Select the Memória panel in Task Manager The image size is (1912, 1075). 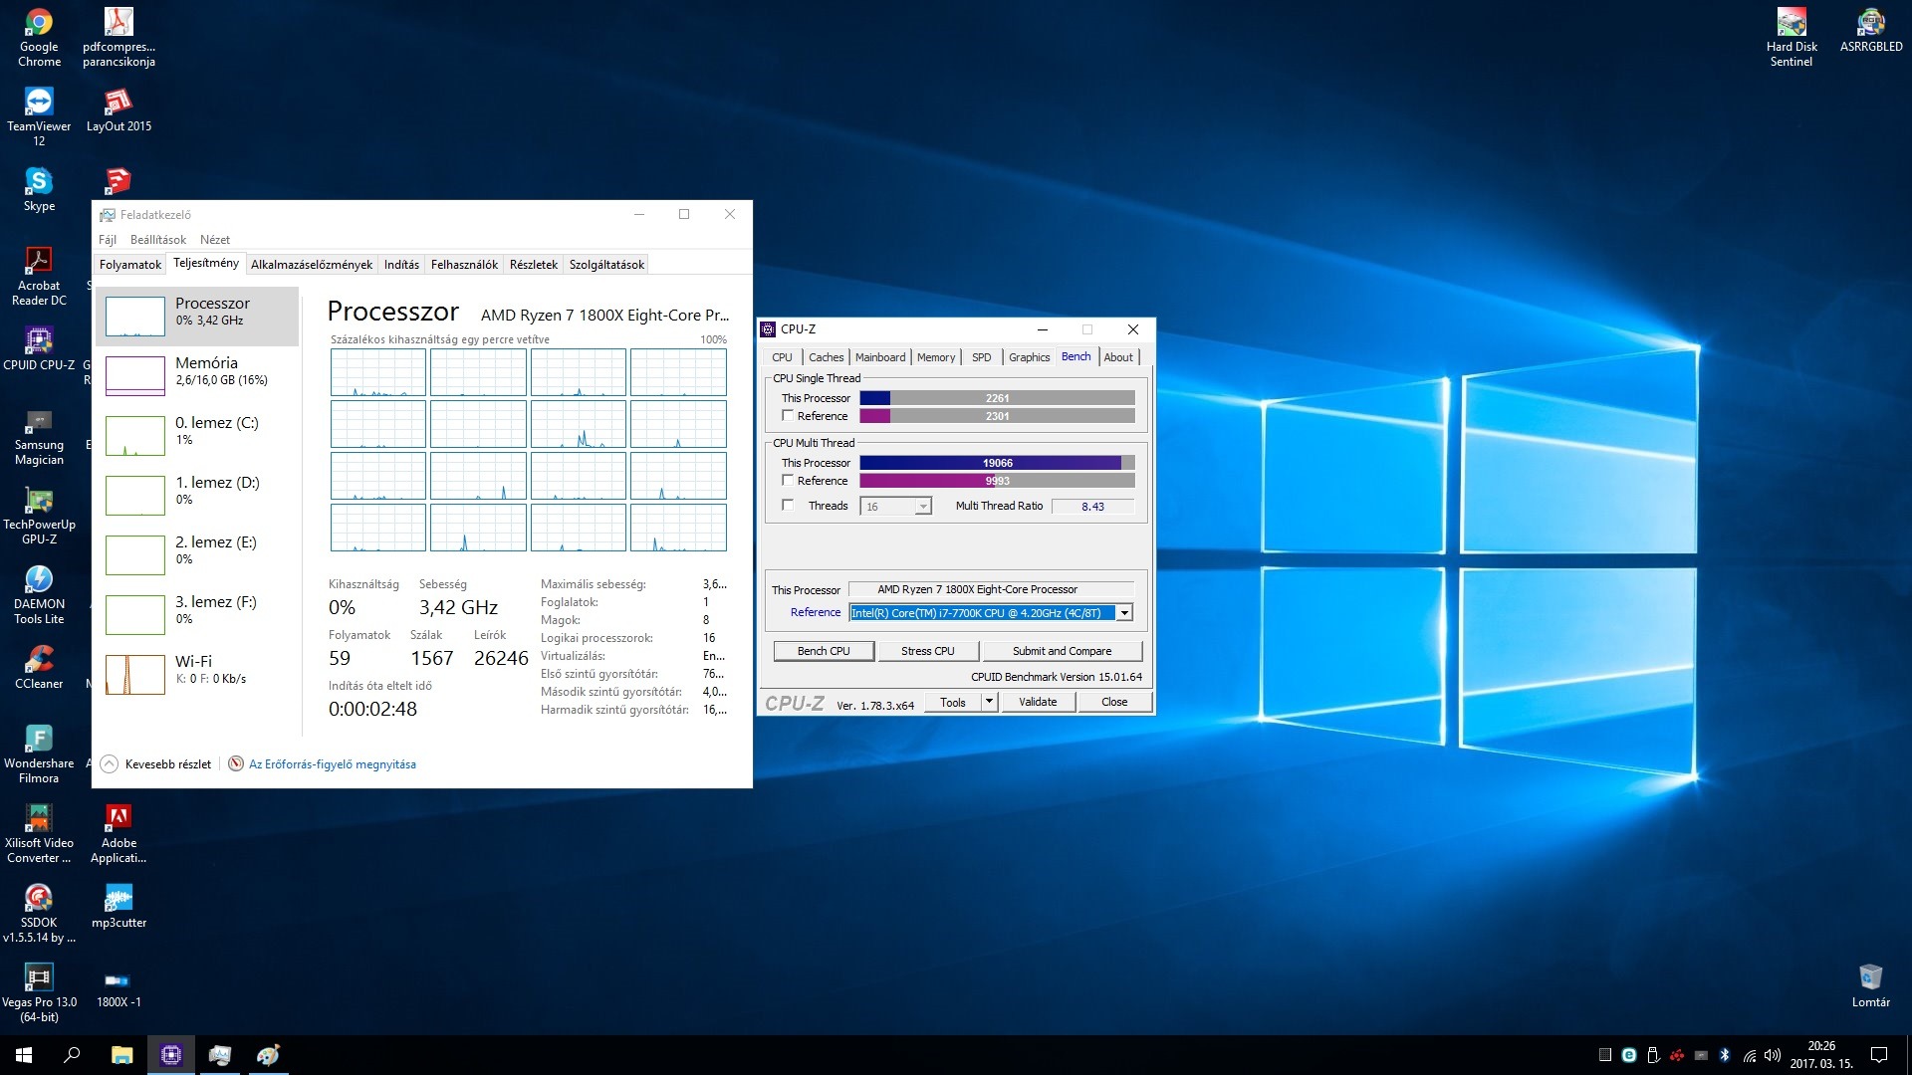tap(198, 374)
